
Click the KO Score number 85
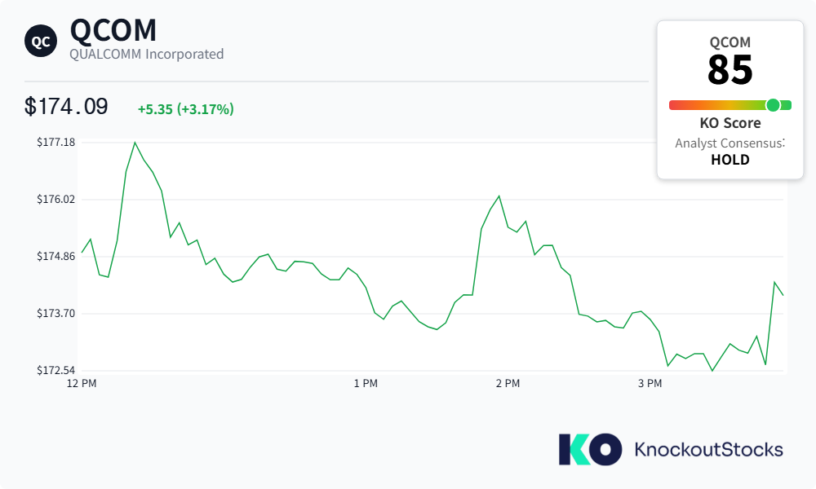(730, 69)
